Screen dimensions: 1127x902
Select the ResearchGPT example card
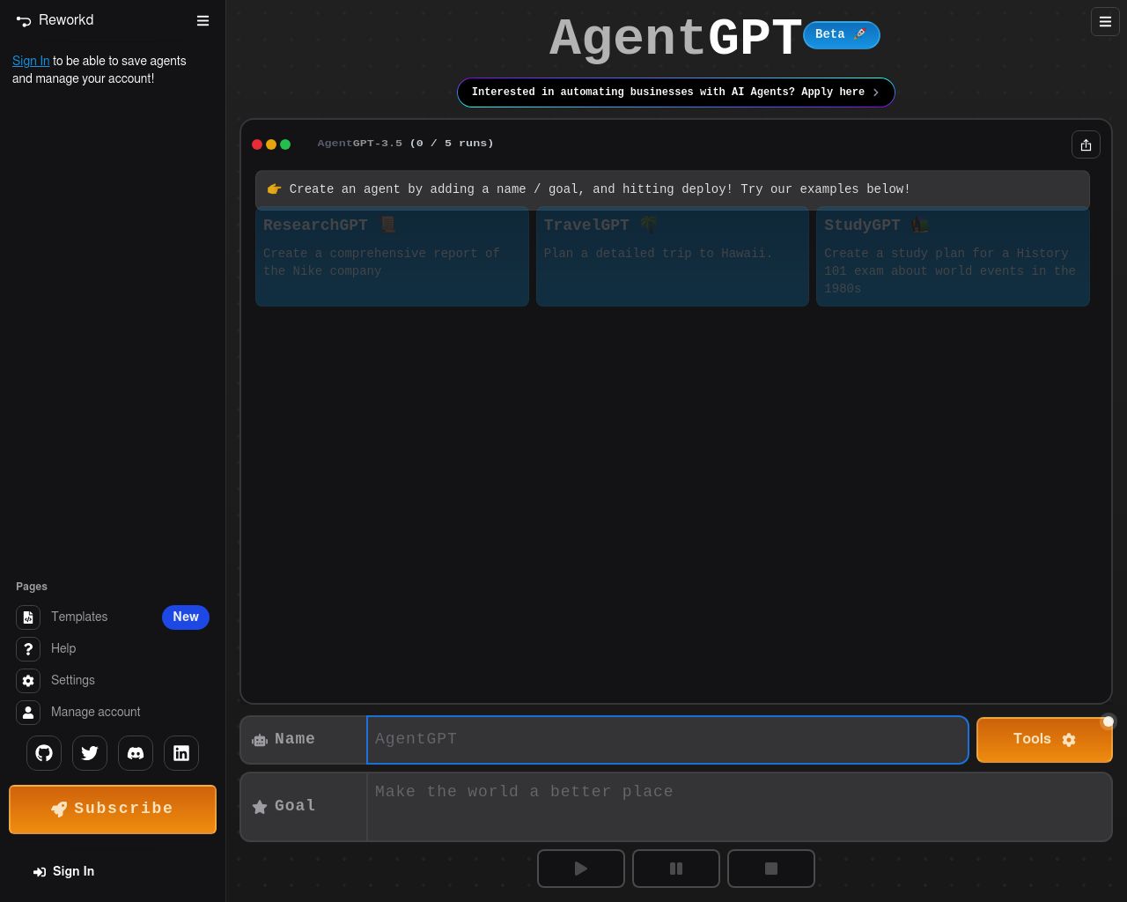click(392, 256)
